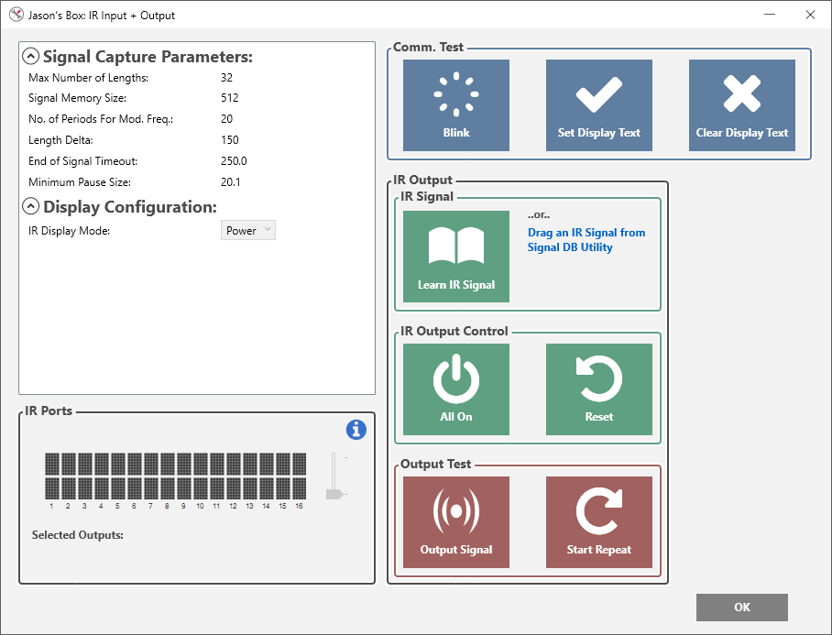
Task: Open IR Display Mode dropdown
Action: (247, 230)
